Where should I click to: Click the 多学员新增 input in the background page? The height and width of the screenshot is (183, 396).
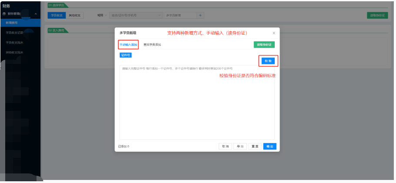click(x=180, y=15)
